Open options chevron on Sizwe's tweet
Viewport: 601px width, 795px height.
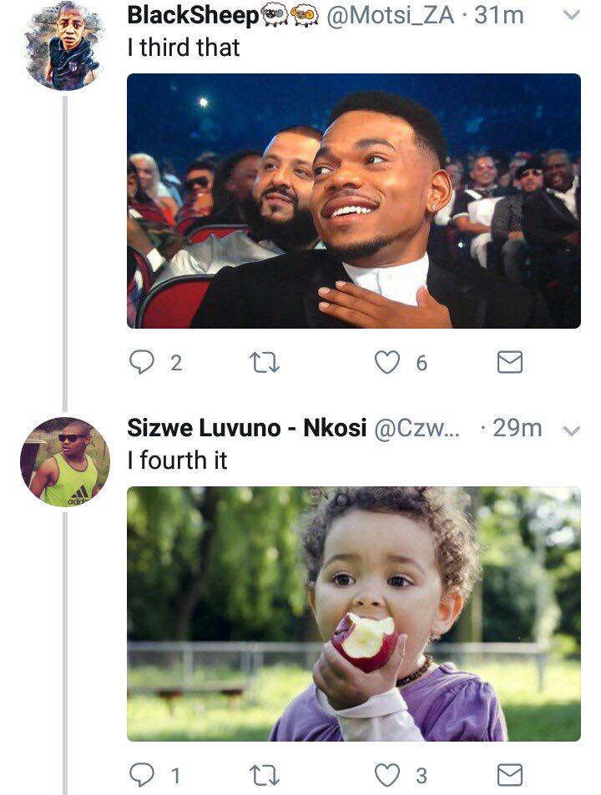[x=572, y=431]
